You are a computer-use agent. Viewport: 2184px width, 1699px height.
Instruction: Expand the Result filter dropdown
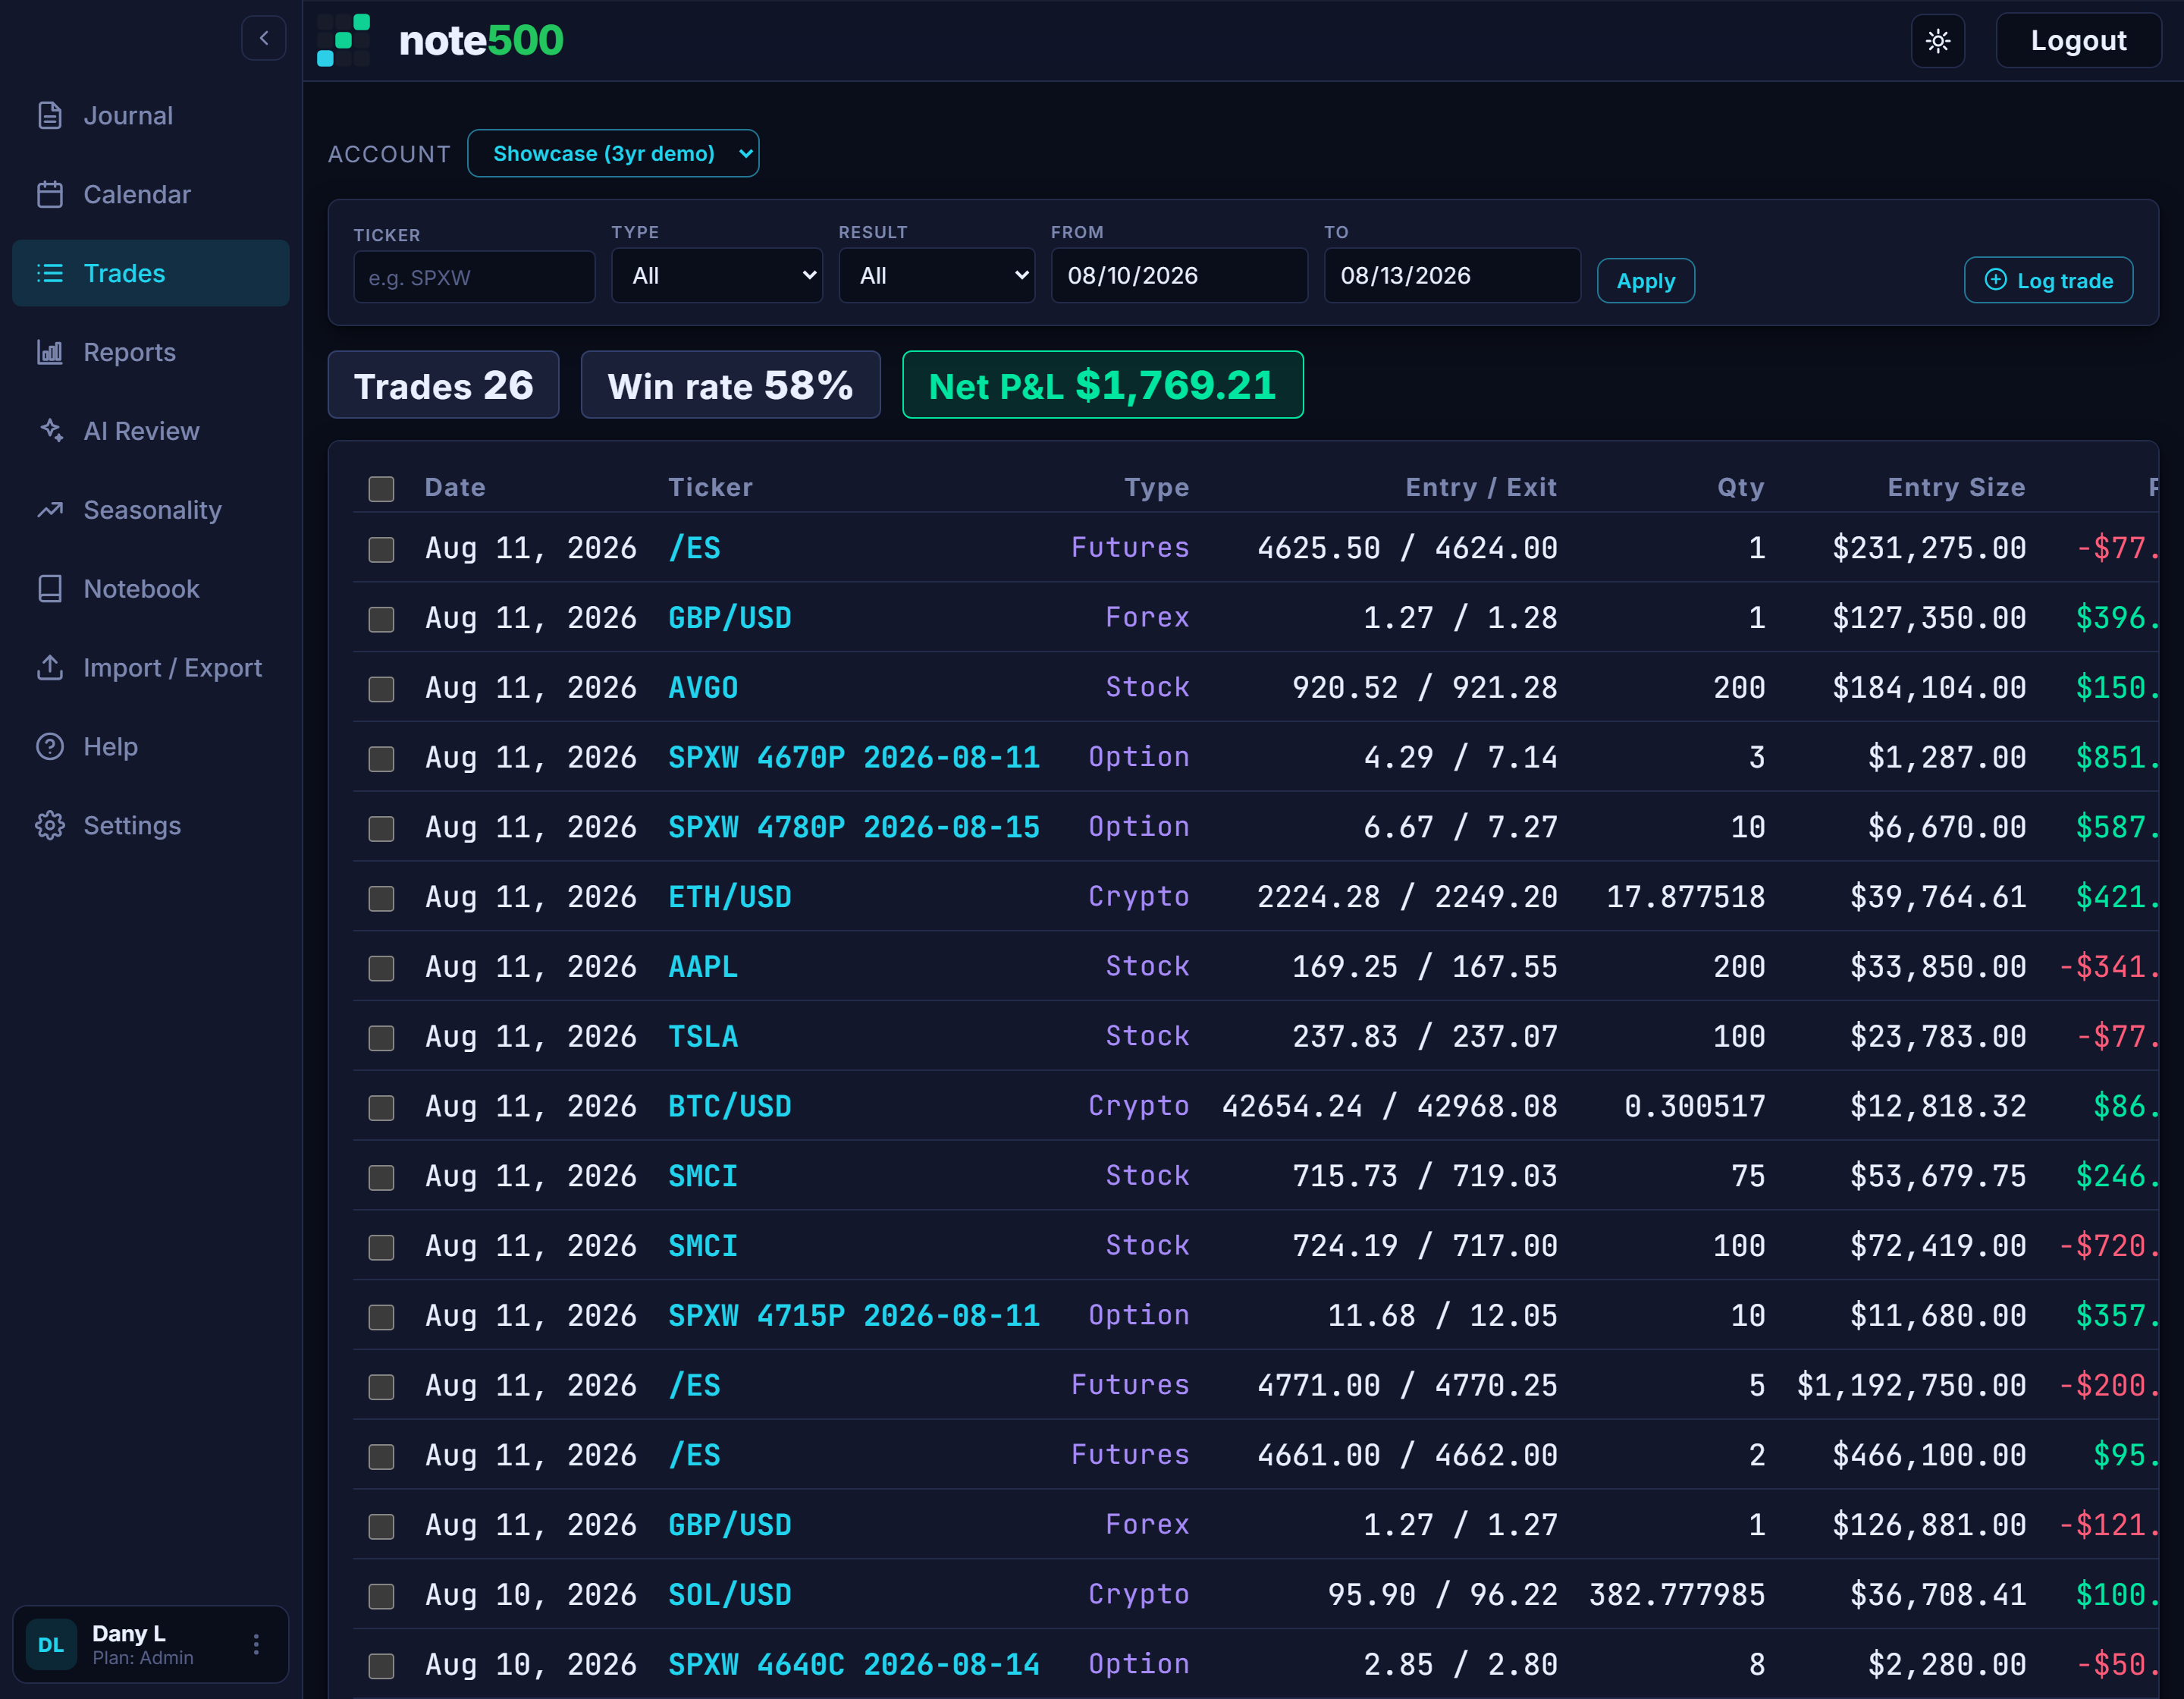coord(936,275)
